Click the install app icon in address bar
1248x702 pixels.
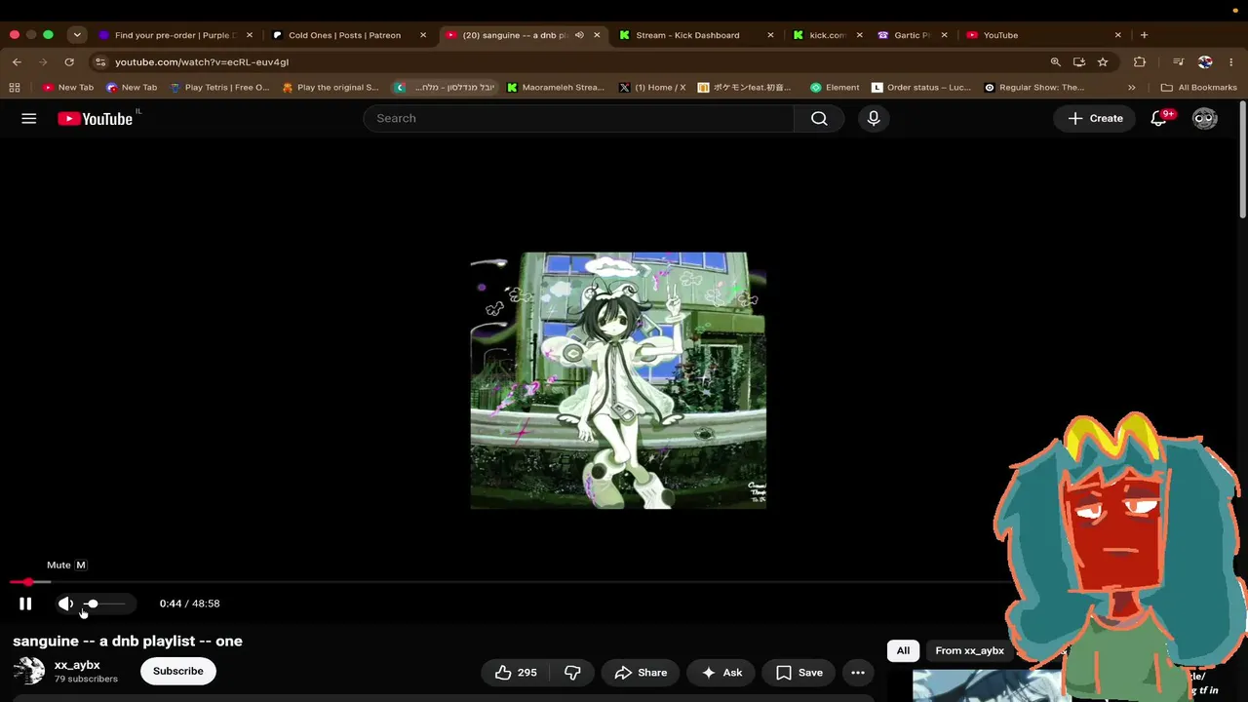coord(1079,61)
